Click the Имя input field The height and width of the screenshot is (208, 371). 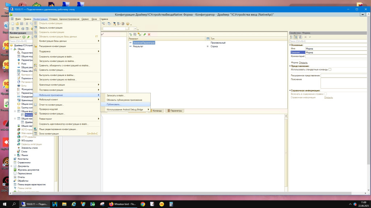[x=336, y=49]
